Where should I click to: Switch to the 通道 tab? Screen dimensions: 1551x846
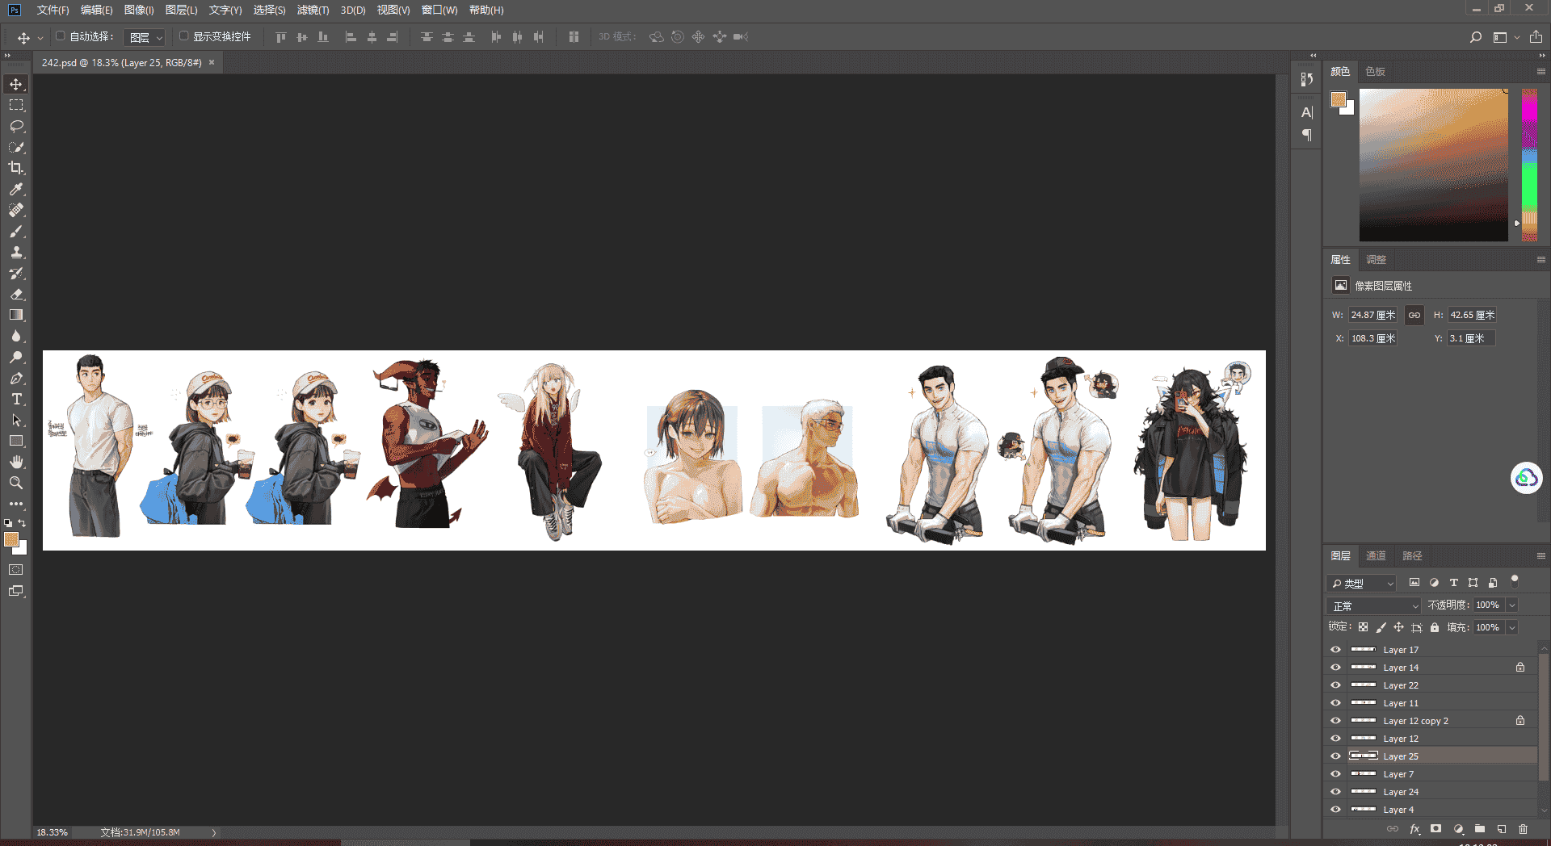coord(1376,556)
